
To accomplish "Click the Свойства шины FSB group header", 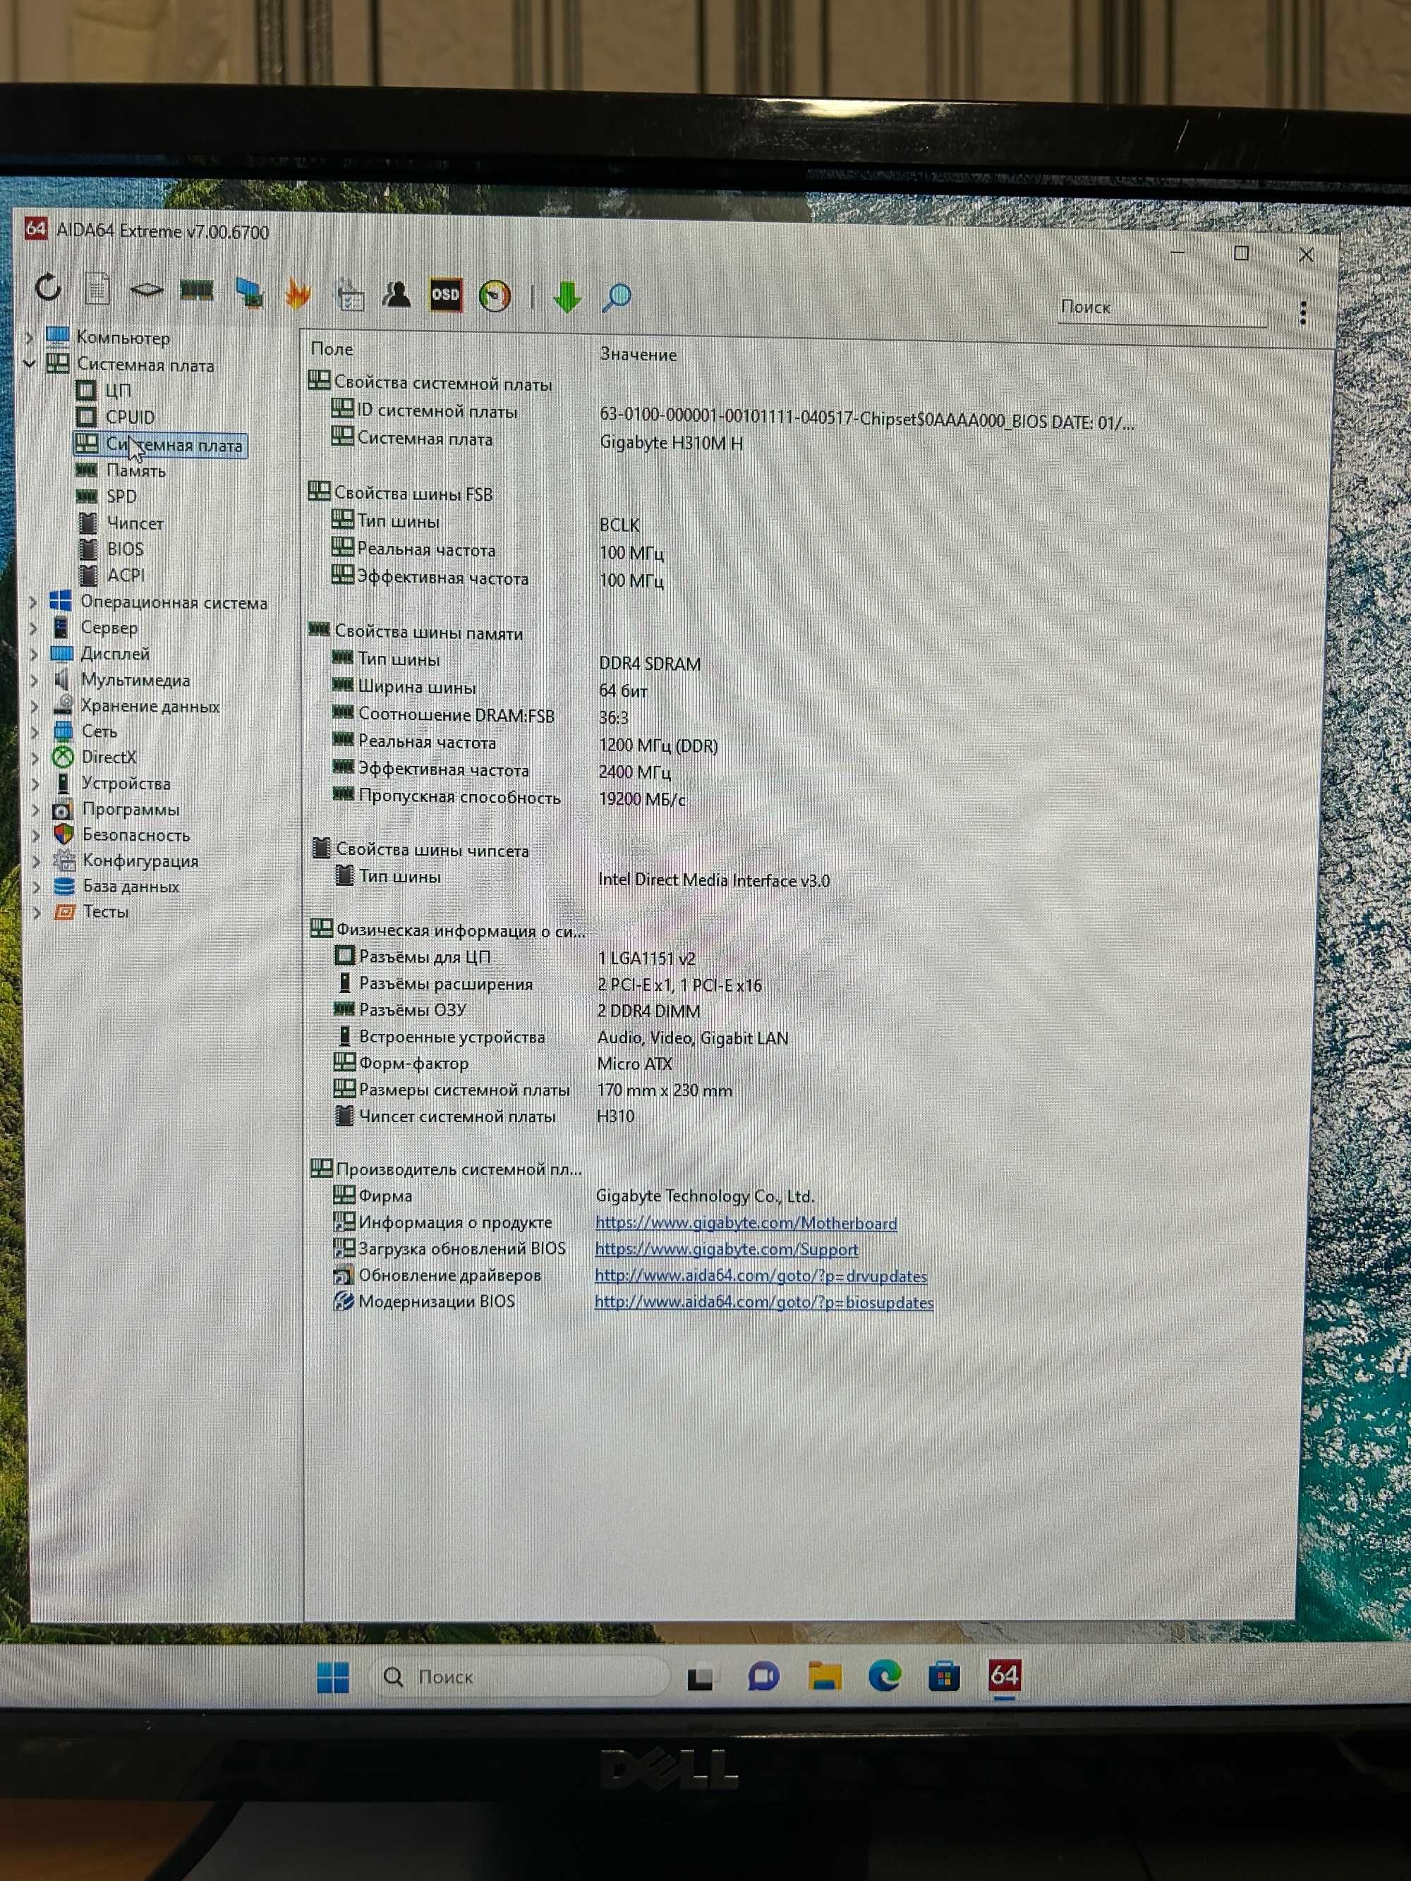I will 400,493.
